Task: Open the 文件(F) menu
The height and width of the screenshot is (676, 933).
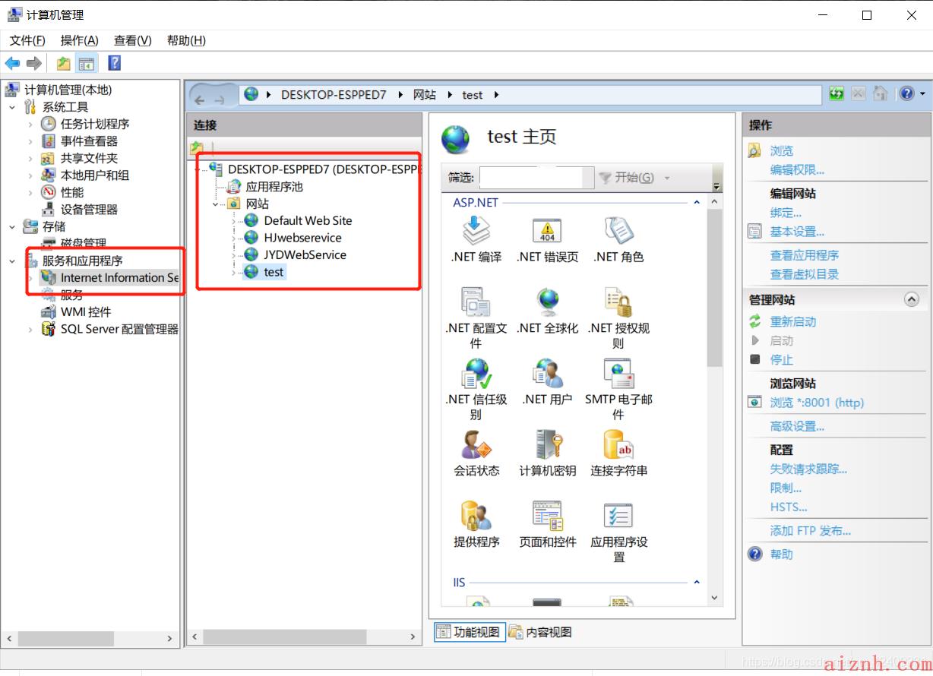Action: click(27, 40)
